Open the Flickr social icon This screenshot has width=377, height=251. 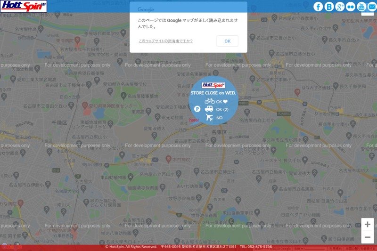[351, 7]
